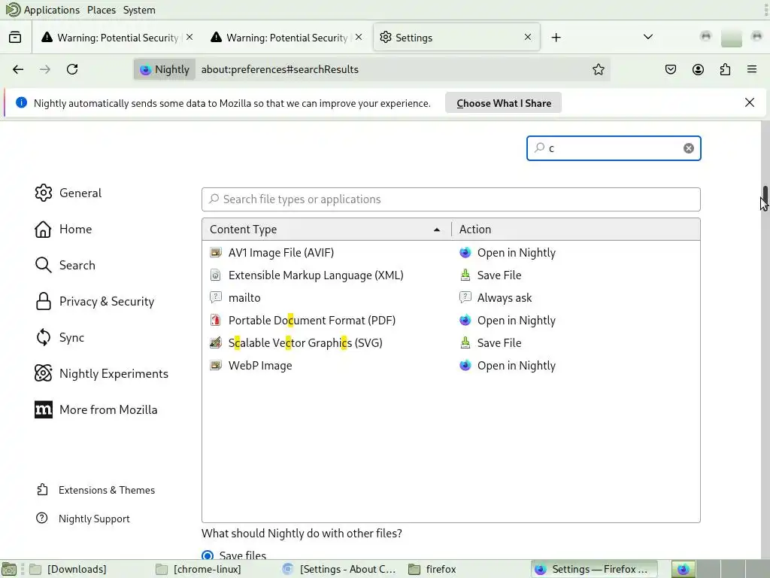Select the Save files radio button
This screenshot has width=770, height=578.
[208, 555]
